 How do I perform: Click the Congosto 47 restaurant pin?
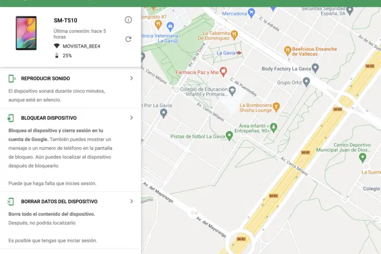pyautogui.click(x=158, y=24)
